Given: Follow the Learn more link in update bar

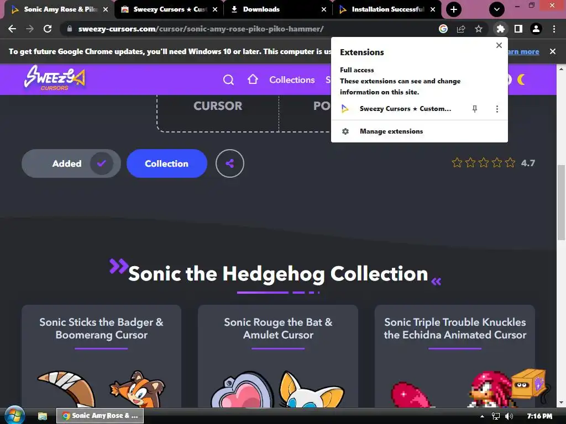Looking at the screenshot, I should 523,51.
